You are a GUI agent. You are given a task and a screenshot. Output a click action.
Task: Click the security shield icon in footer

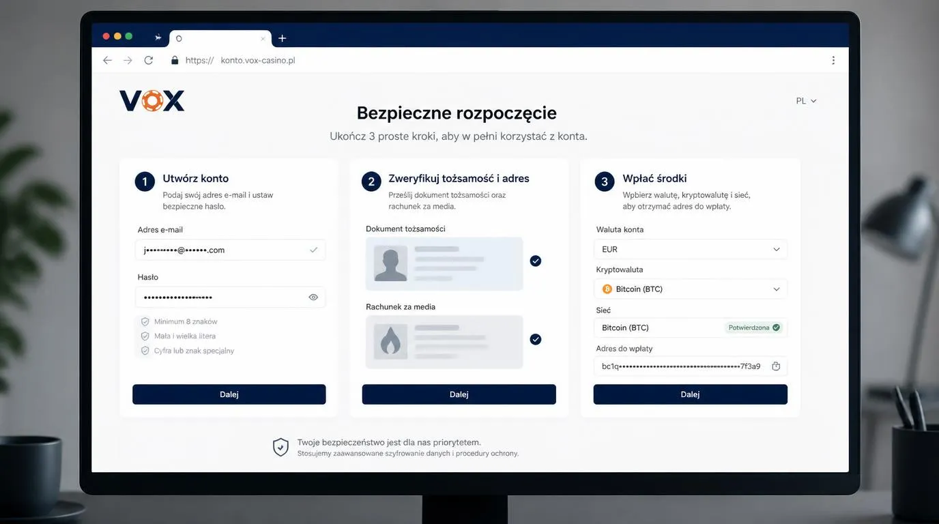tap(280, 447)
